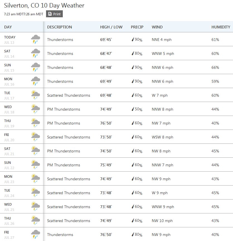The width and height of the screenshot is (233, 241).
Task: Click the MON label above JUL 16
Action: coord(8,79)
